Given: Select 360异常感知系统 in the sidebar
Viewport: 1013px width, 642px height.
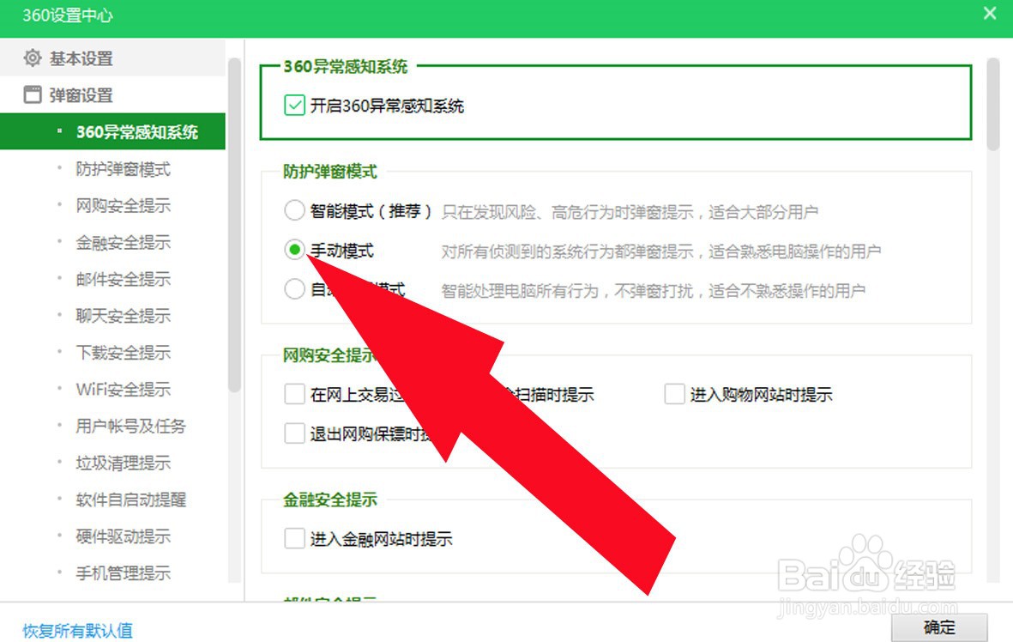Looking at the screenshot, I should pyautogui.click(x=112, y=132).
